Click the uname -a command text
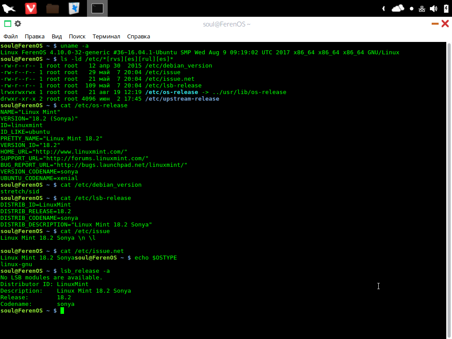The height and width of the screenshot is (339, 452). 74,46
